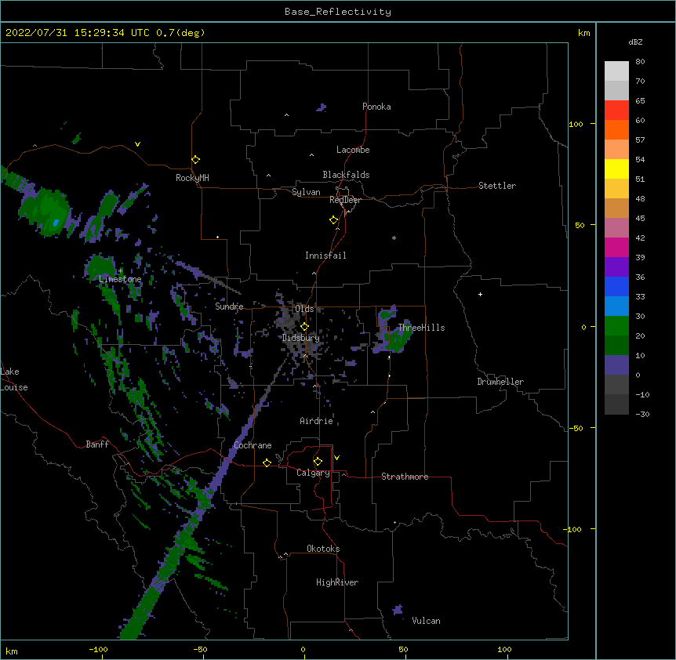Click the Airdrie label
This screenshot has height=660, width=676.
pos(317,421)
